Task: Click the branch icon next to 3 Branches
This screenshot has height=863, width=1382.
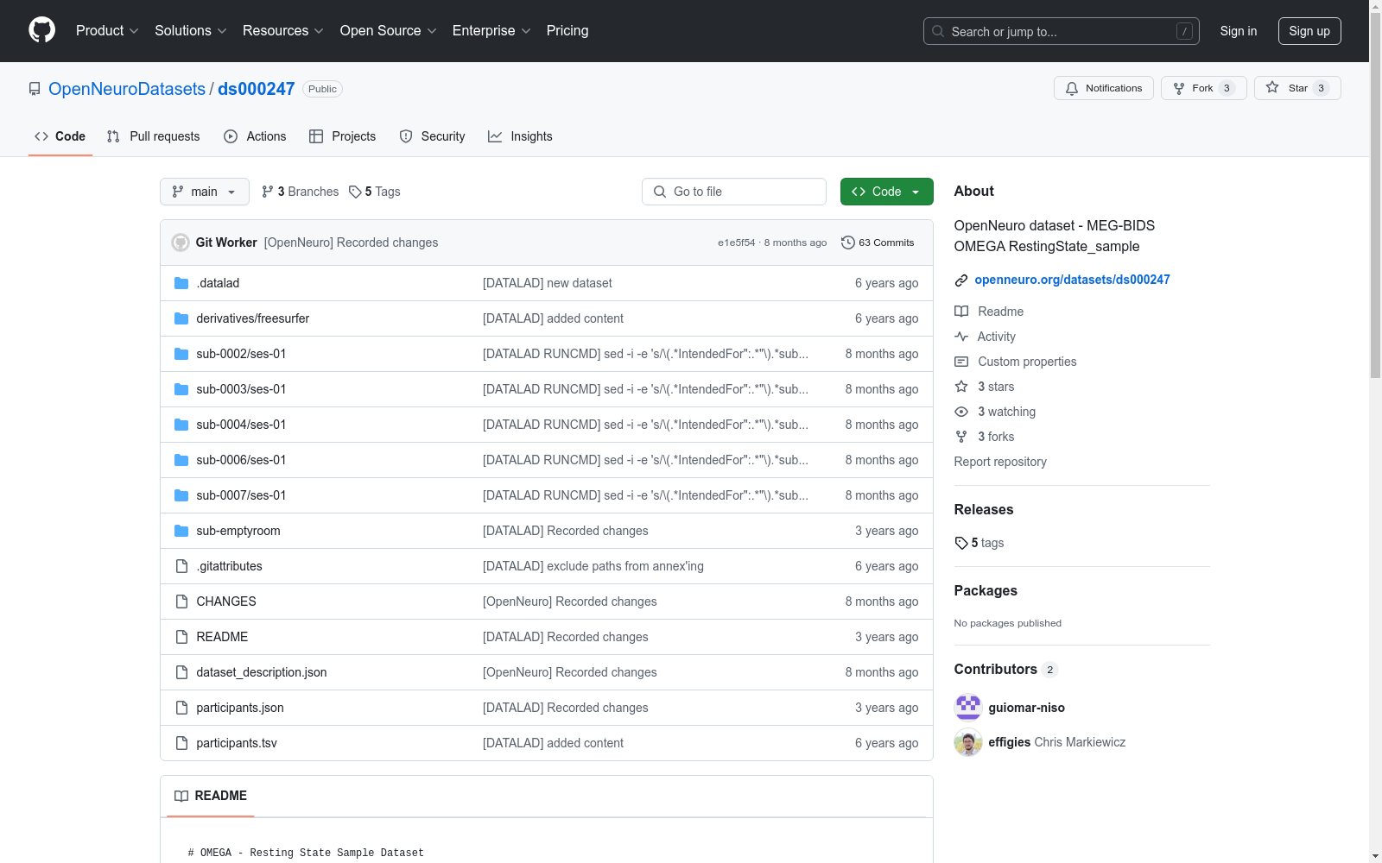Action: (x=268, y=192)
